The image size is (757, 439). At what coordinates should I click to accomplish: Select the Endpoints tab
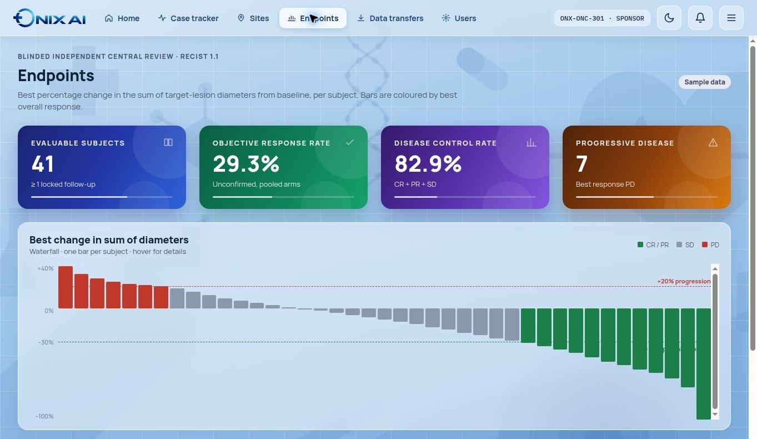(313, 18)
